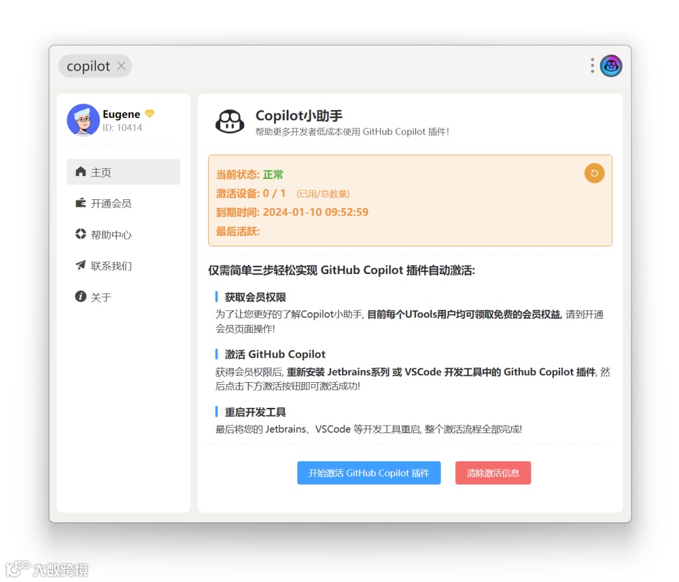Click the Copilot plugin avatar icon top right
679x582 pixels.
[x=611, y=66]
